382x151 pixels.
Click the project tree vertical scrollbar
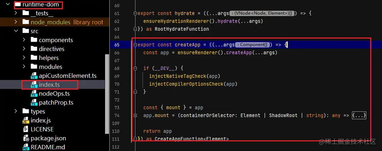(107, 94)
